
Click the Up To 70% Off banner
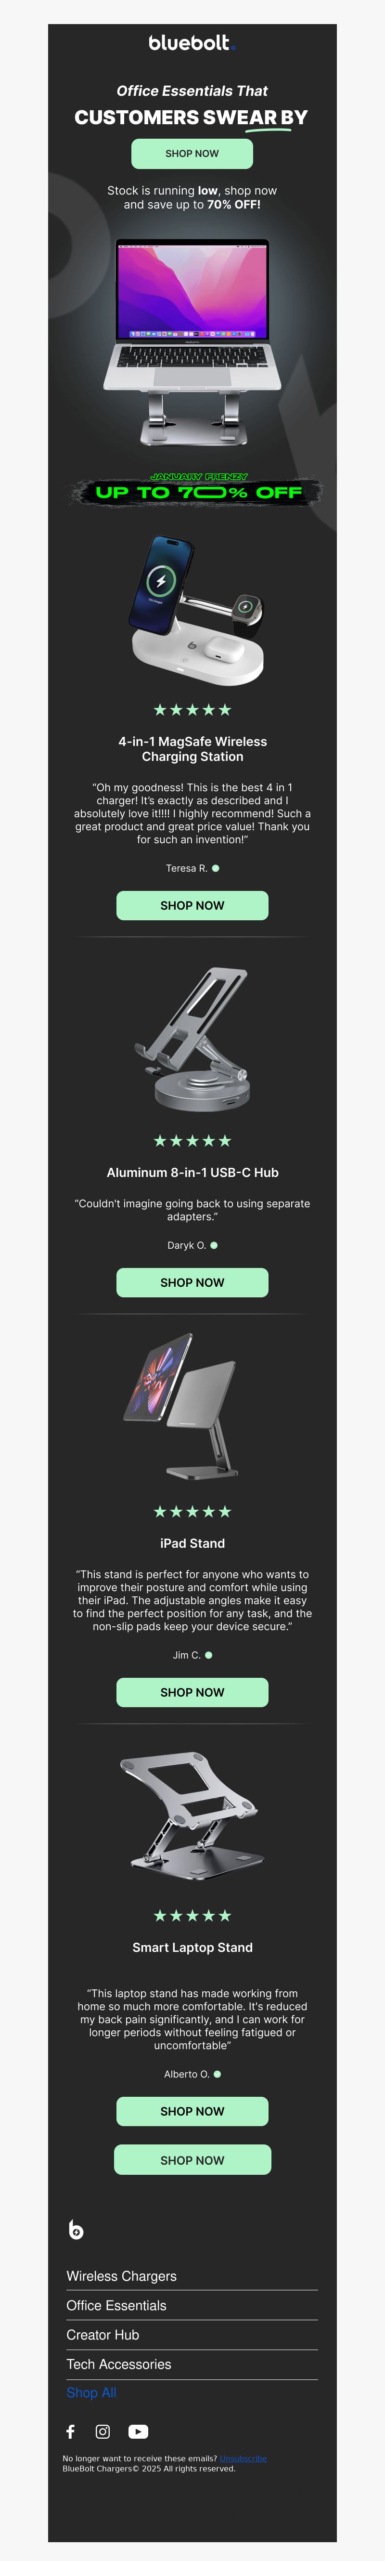pos(194,489)
